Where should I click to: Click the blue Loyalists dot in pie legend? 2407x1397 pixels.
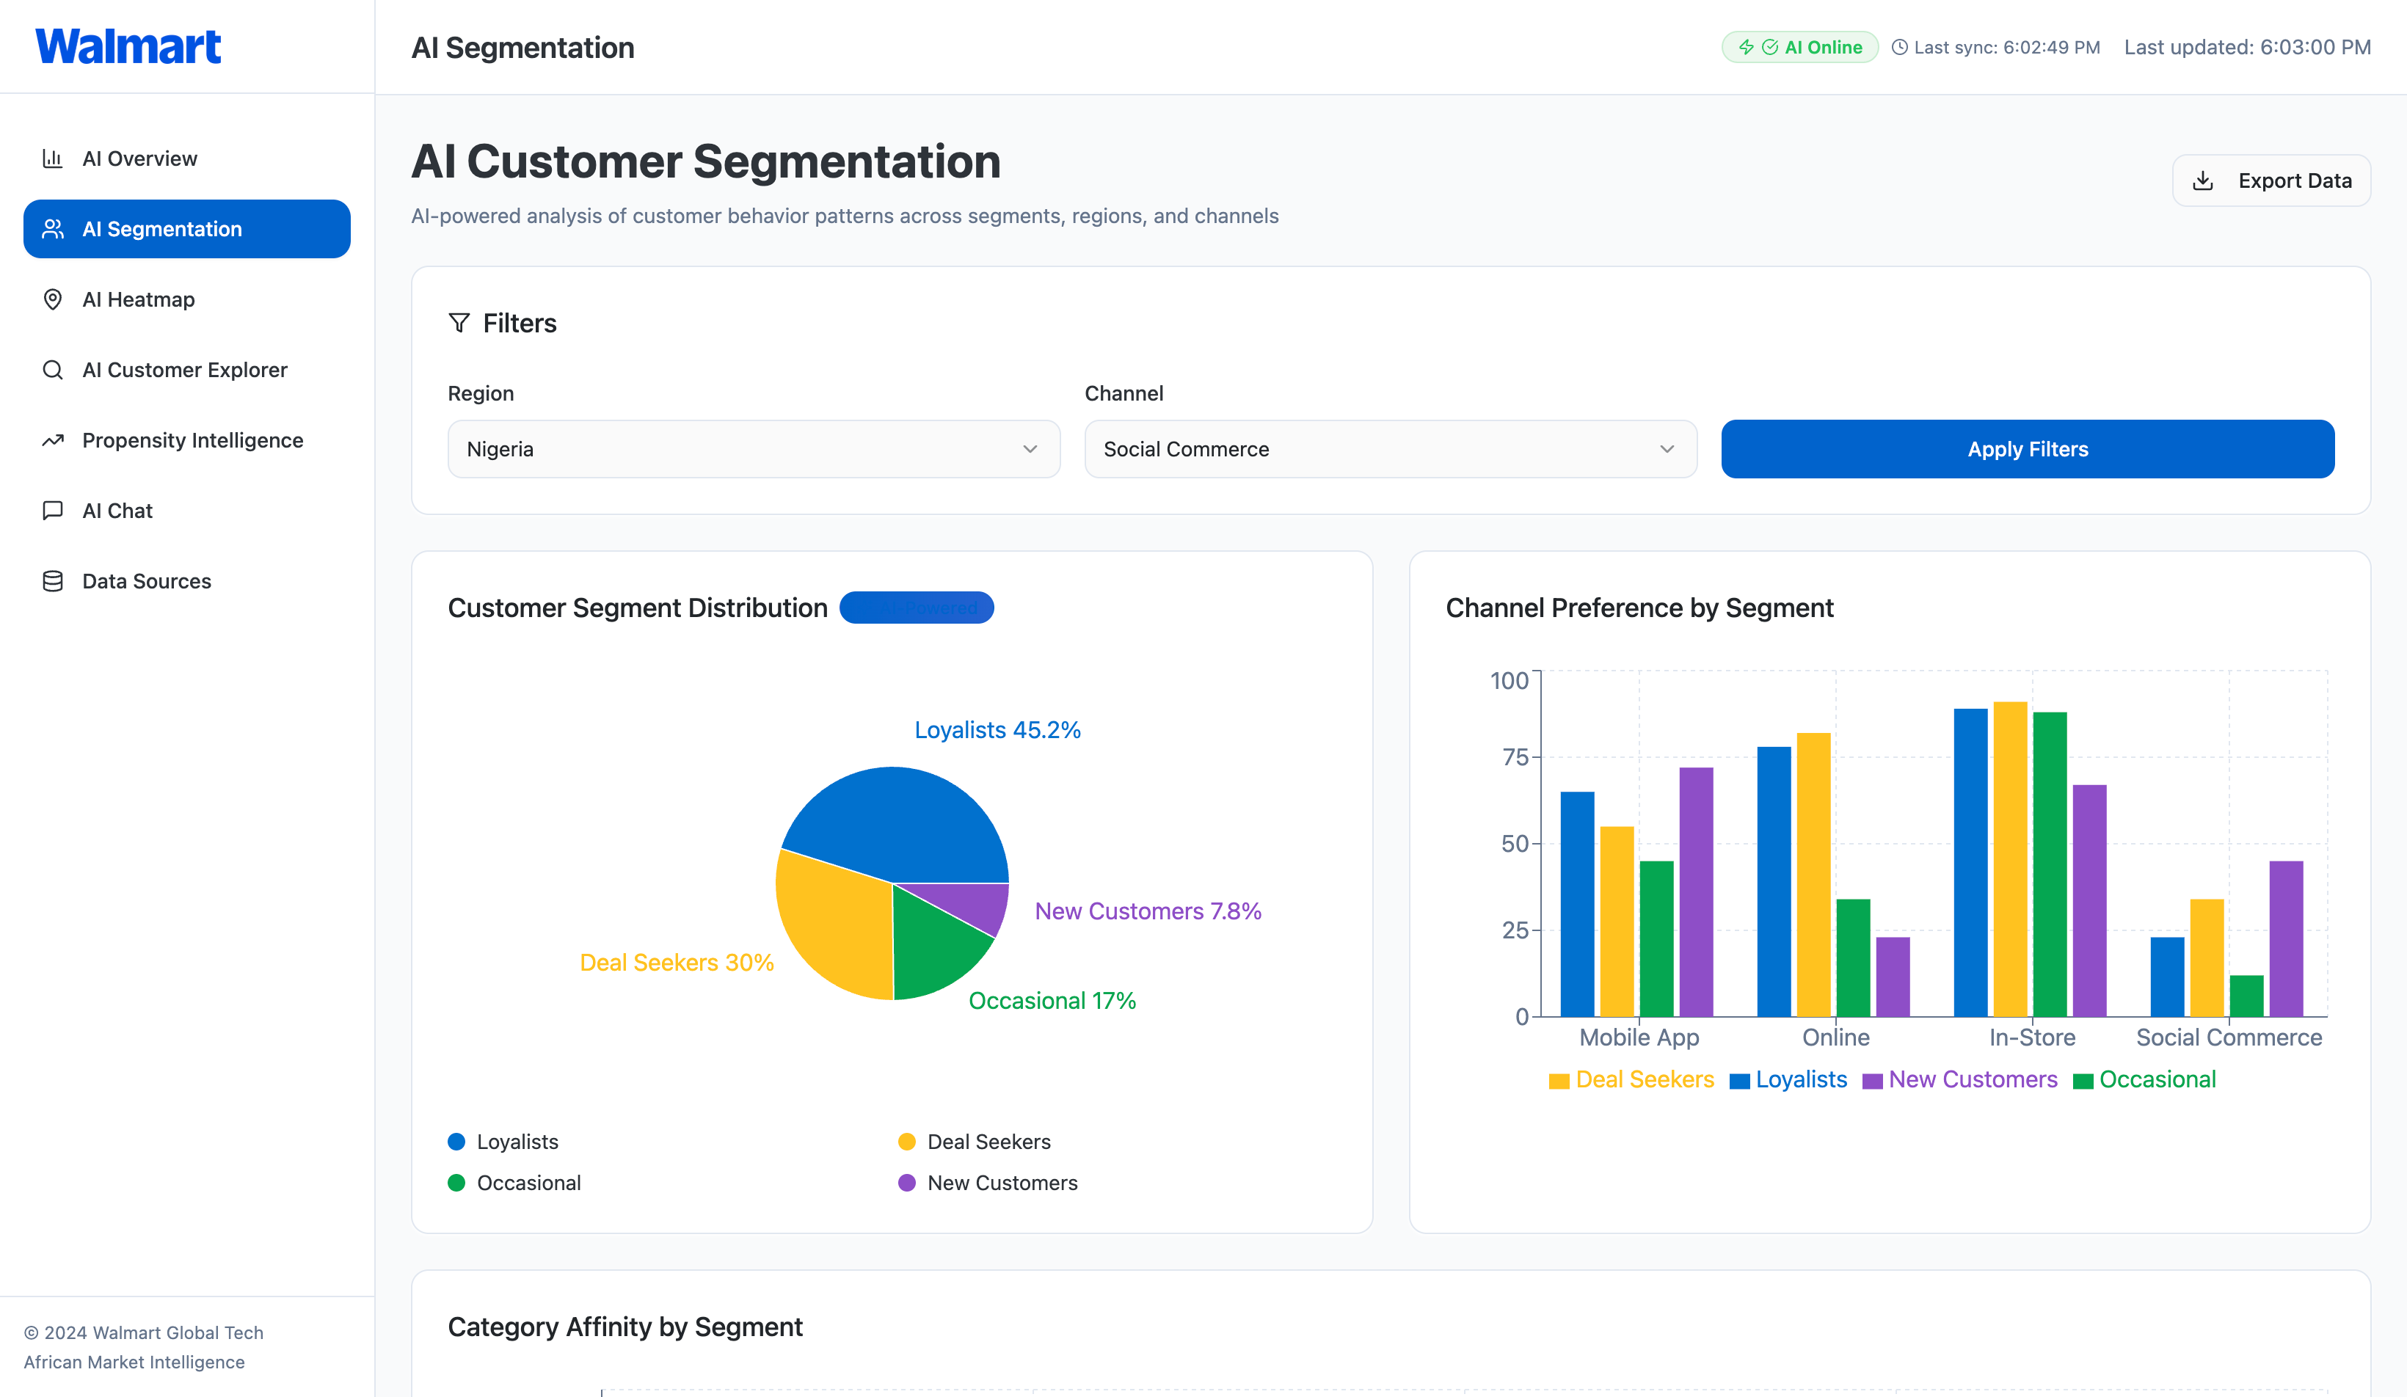[456, 1142]
